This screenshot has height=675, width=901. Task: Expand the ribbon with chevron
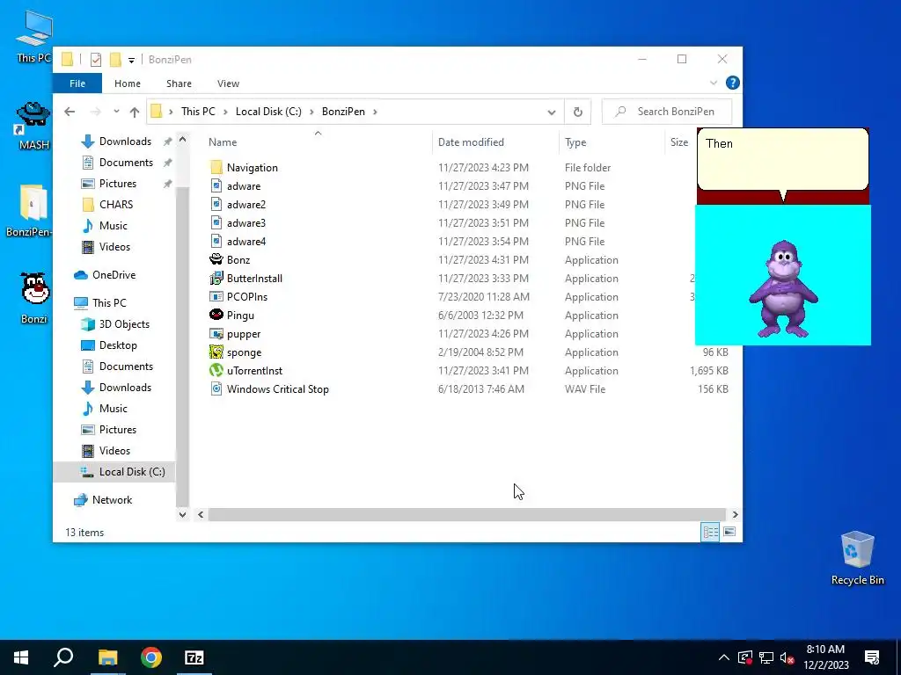tap(714, 83)
